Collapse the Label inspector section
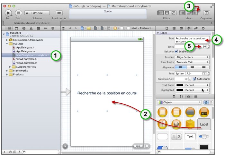 tap(158, 33)
